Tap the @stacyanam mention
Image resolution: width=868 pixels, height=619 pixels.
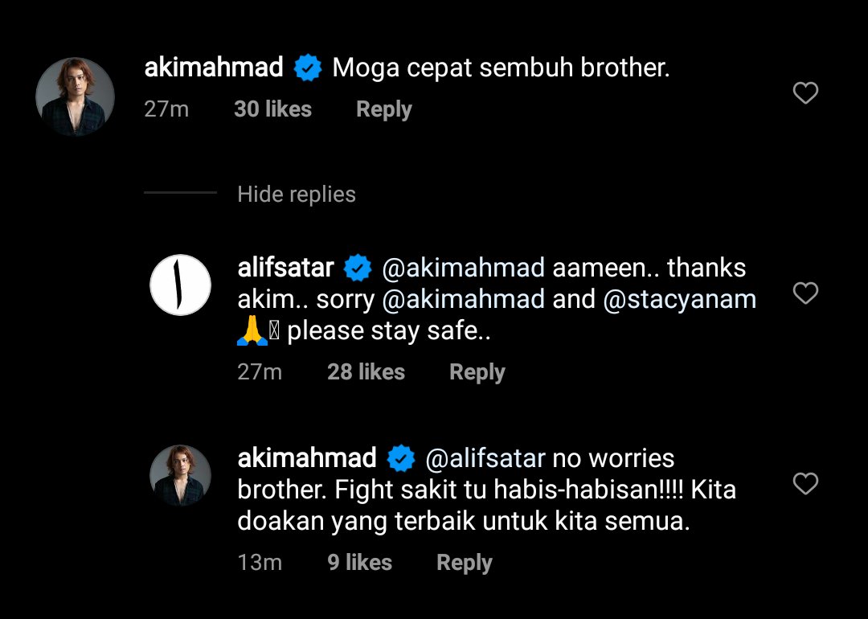[679, 300]
